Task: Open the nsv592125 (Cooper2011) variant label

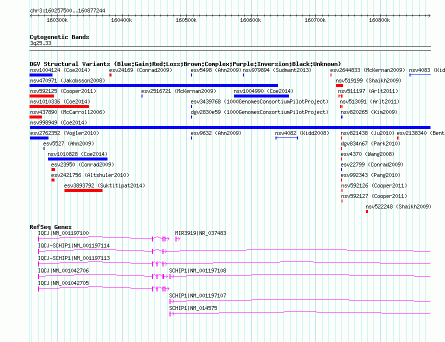Action: click(x=63, y=91)
